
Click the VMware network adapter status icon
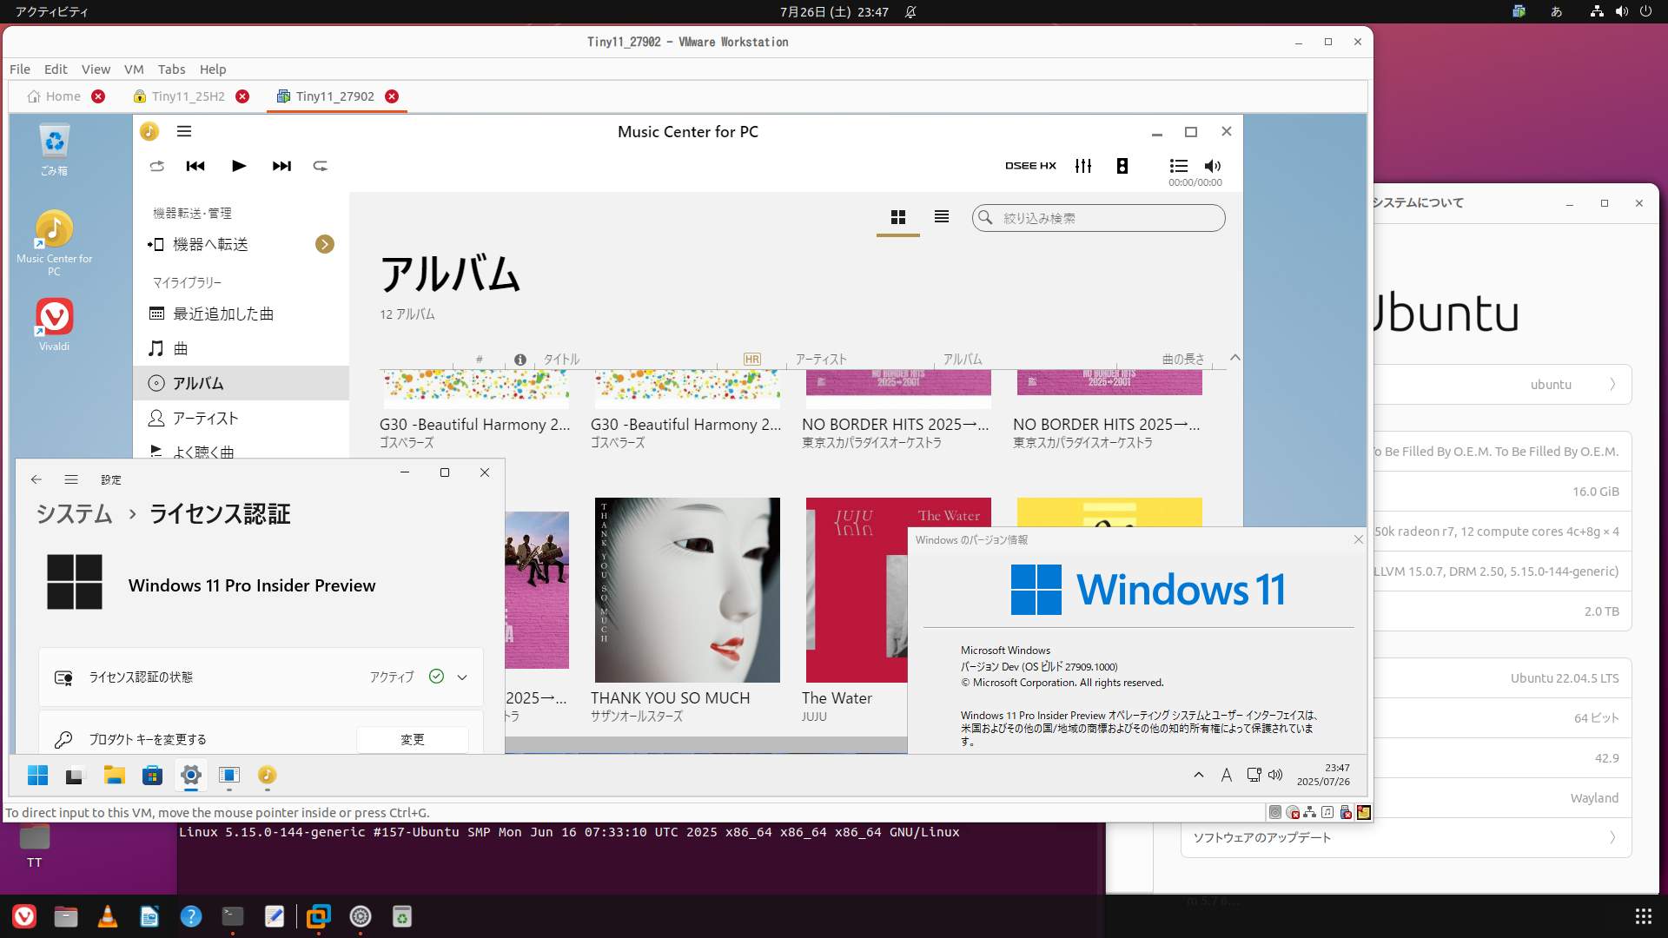[x=1310, y=813]
